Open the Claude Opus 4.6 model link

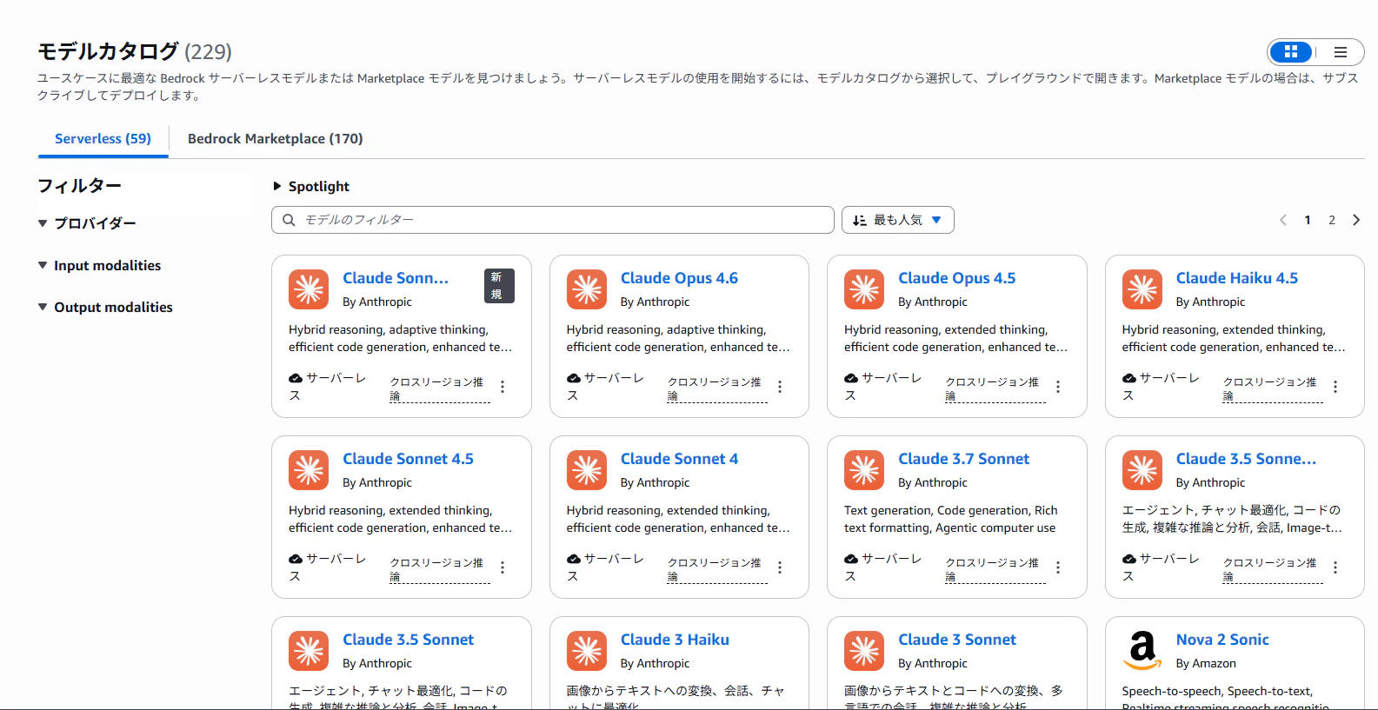(x=679, y=278)
